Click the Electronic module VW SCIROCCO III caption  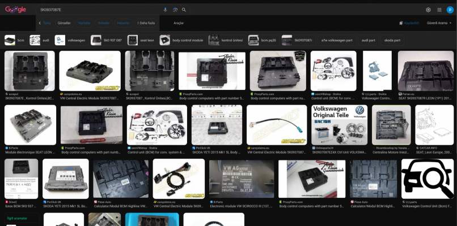point(241,206)
